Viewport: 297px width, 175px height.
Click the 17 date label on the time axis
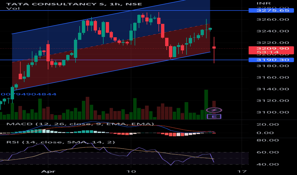tap(242, 171)
